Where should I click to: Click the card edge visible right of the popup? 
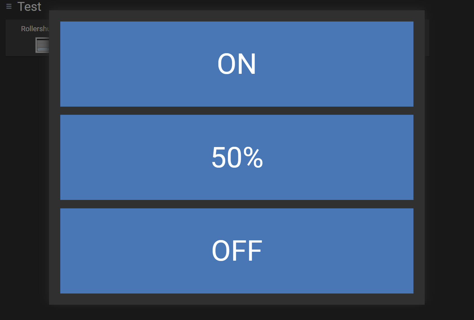click(427, 38)
